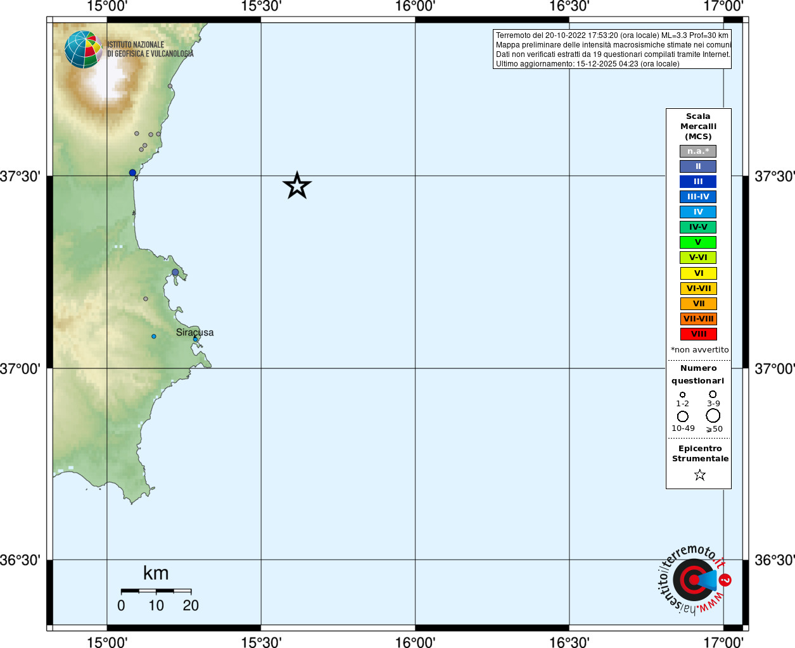The image size is (795, 648).
Task: Click the 16°00' label on the bottom axis
Action: pos(415,642)
